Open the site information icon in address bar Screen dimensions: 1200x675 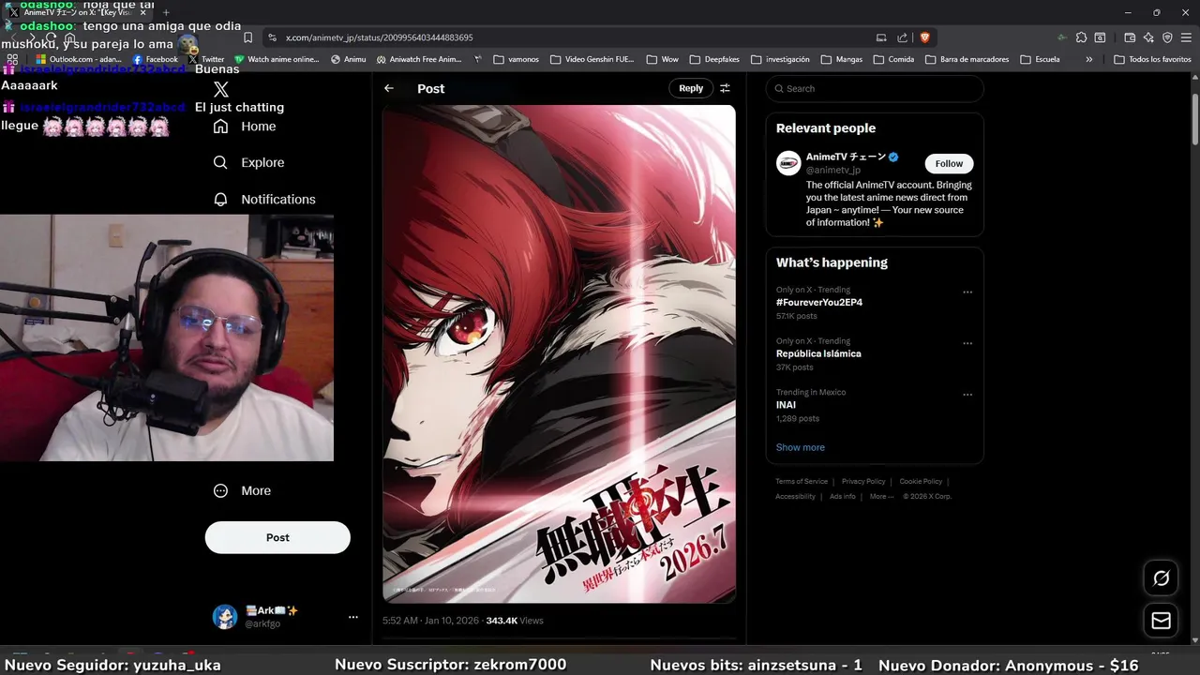272,37
